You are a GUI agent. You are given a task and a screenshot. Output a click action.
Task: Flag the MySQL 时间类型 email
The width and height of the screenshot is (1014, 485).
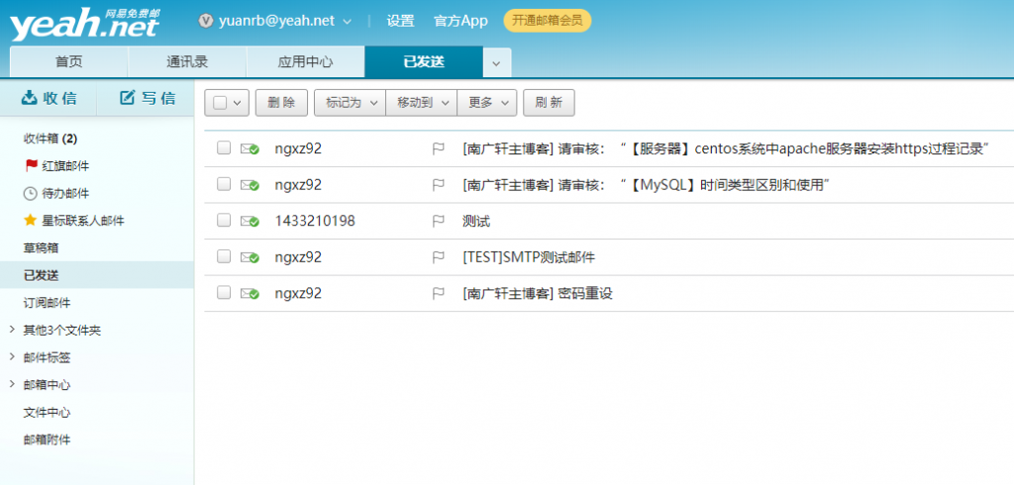[x=439, y=185]
